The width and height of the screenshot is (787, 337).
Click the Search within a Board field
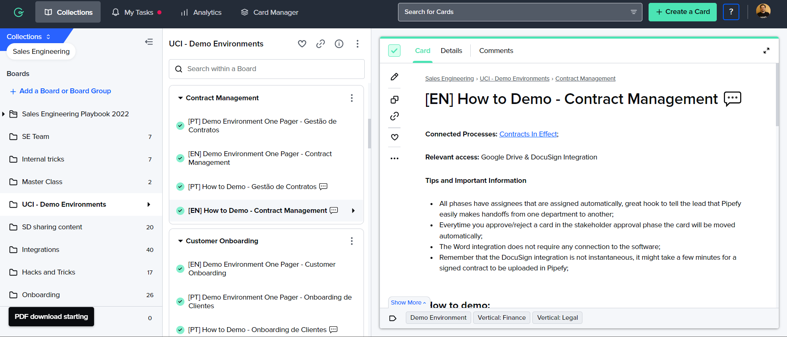coord(267,69)
